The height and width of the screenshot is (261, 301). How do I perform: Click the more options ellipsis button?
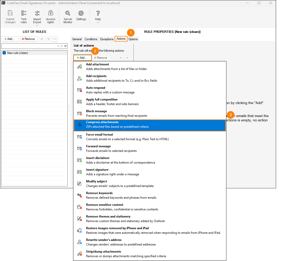[55, 39]
